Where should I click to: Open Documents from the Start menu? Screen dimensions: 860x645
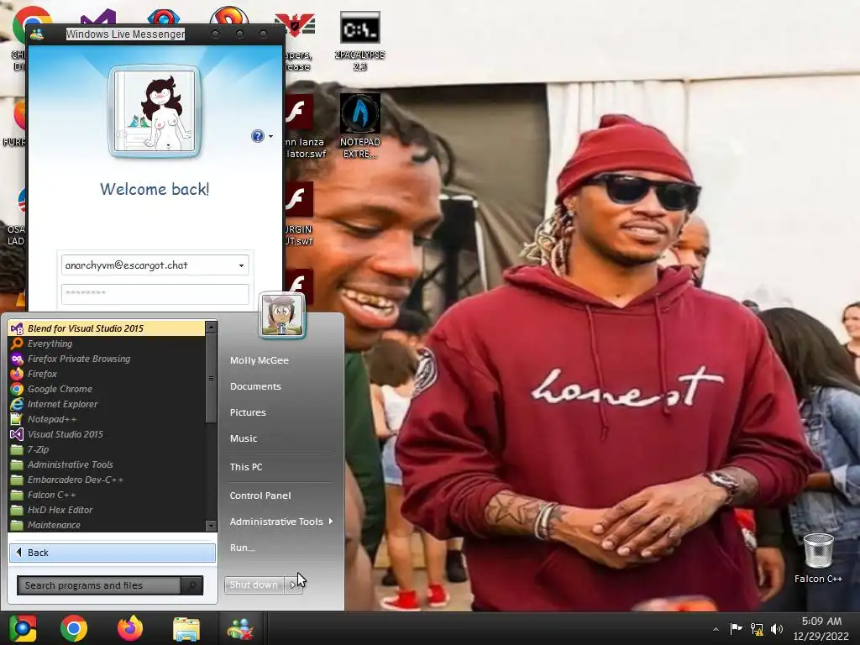(x=255, y=386)
